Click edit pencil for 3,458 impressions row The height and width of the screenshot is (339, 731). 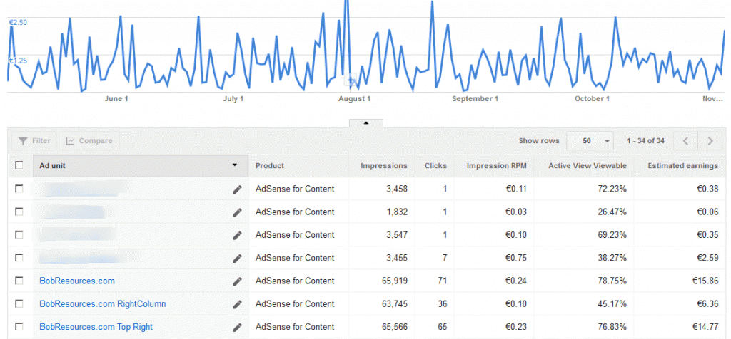[237, 189]
